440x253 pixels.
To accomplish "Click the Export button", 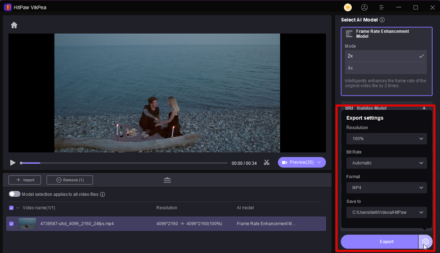I will [x=379, y=242].
